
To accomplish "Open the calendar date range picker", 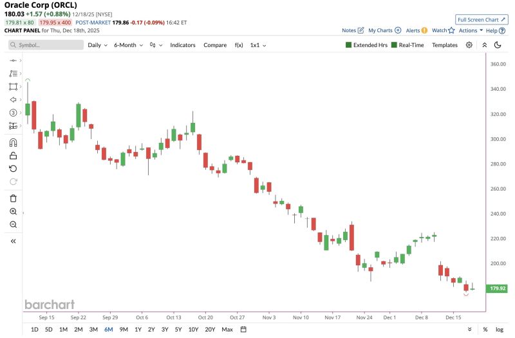I will click(x=243, y=330).
